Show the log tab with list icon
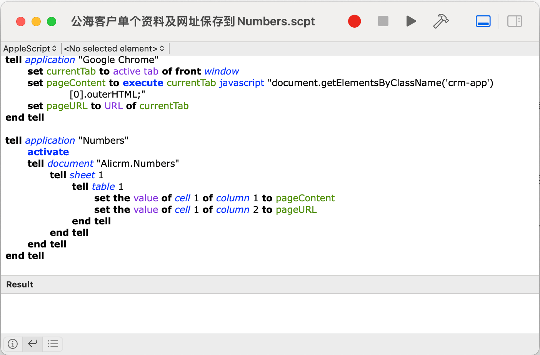Image resolution: width=540 pixels, height=355 pixels. pos(53,344)
